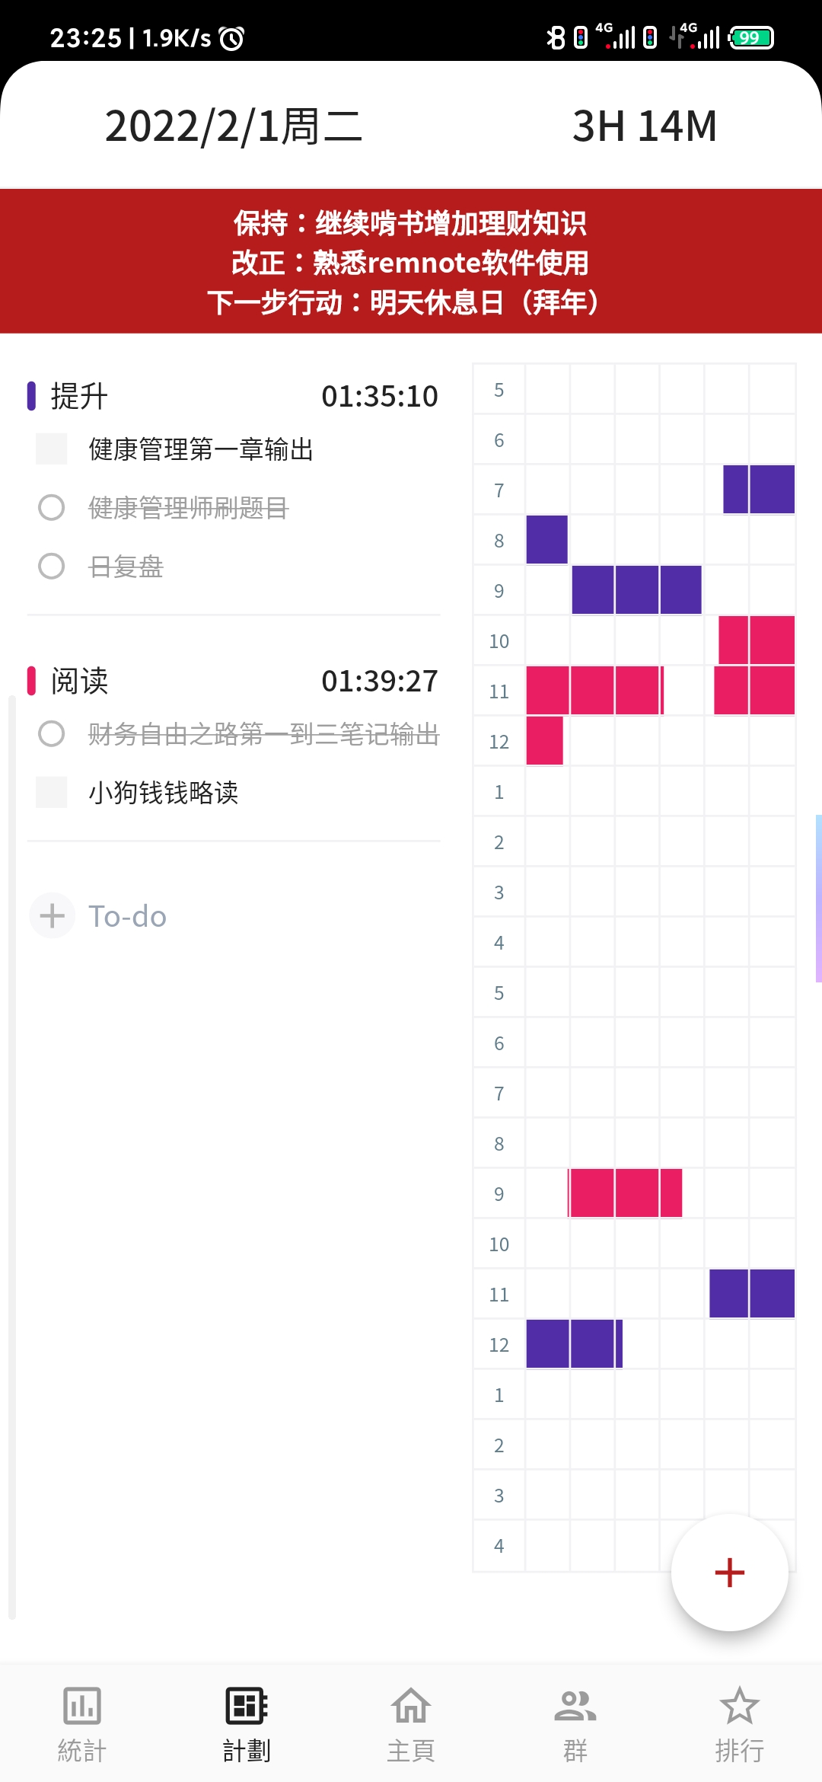Check the 小狗钱钱略读 checkbox
The width and height of the screenshot is (822, 1782).
[52, 792]
